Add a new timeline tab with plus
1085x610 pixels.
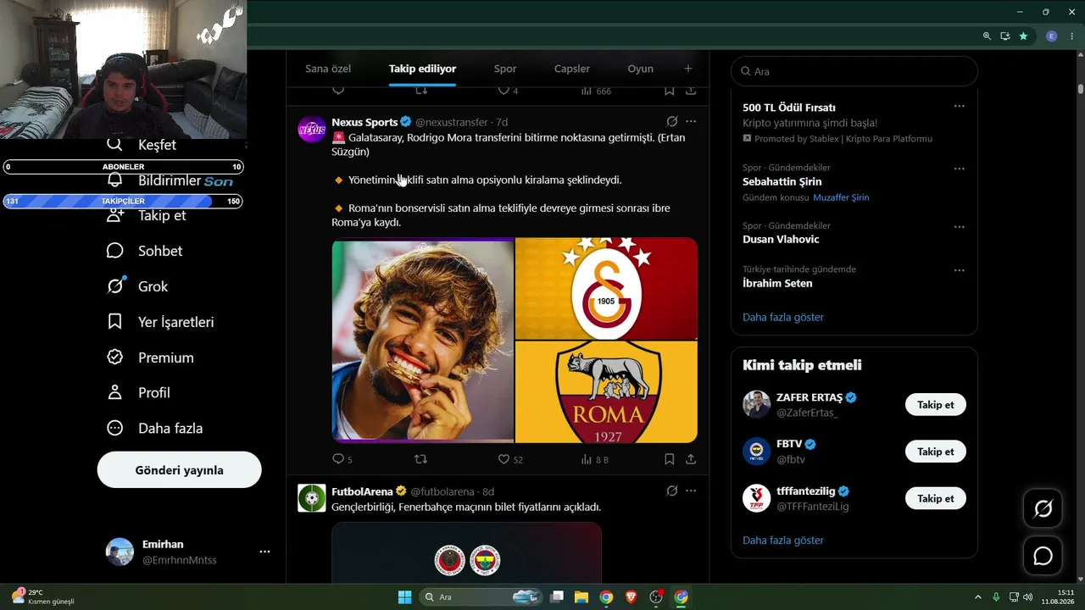(688, 69)
